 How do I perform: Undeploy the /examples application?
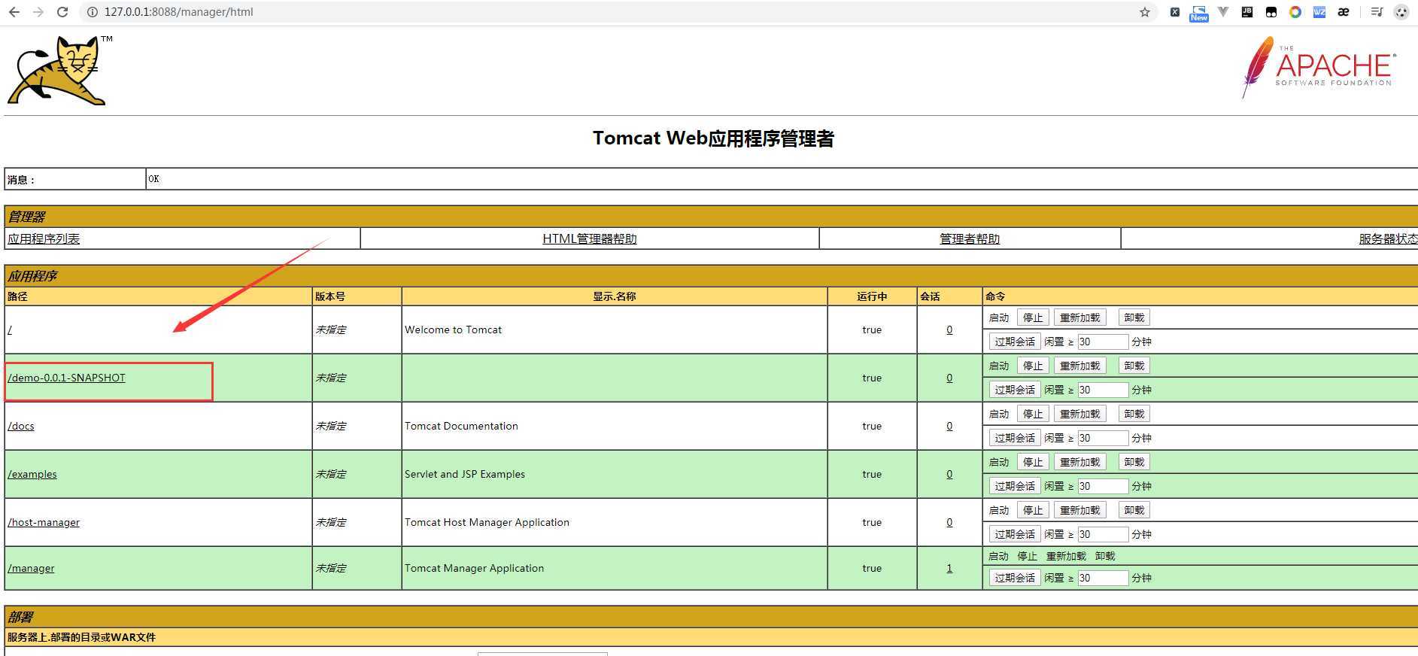point(1134,462)
